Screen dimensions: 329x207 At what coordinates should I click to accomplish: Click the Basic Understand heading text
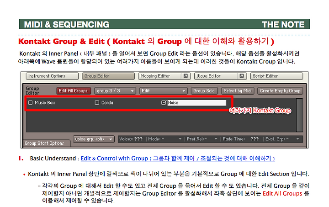53,159
